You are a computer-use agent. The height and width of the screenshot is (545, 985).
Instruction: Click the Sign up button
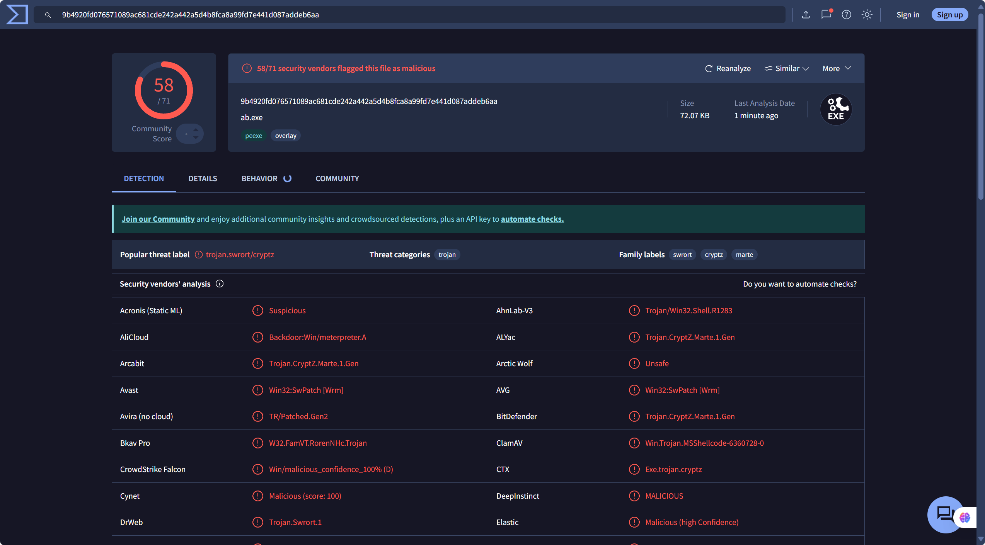[x=949, y=15]
